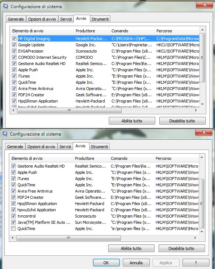
Task: Uncheck Google Update startup item
Action: (14, 45)
